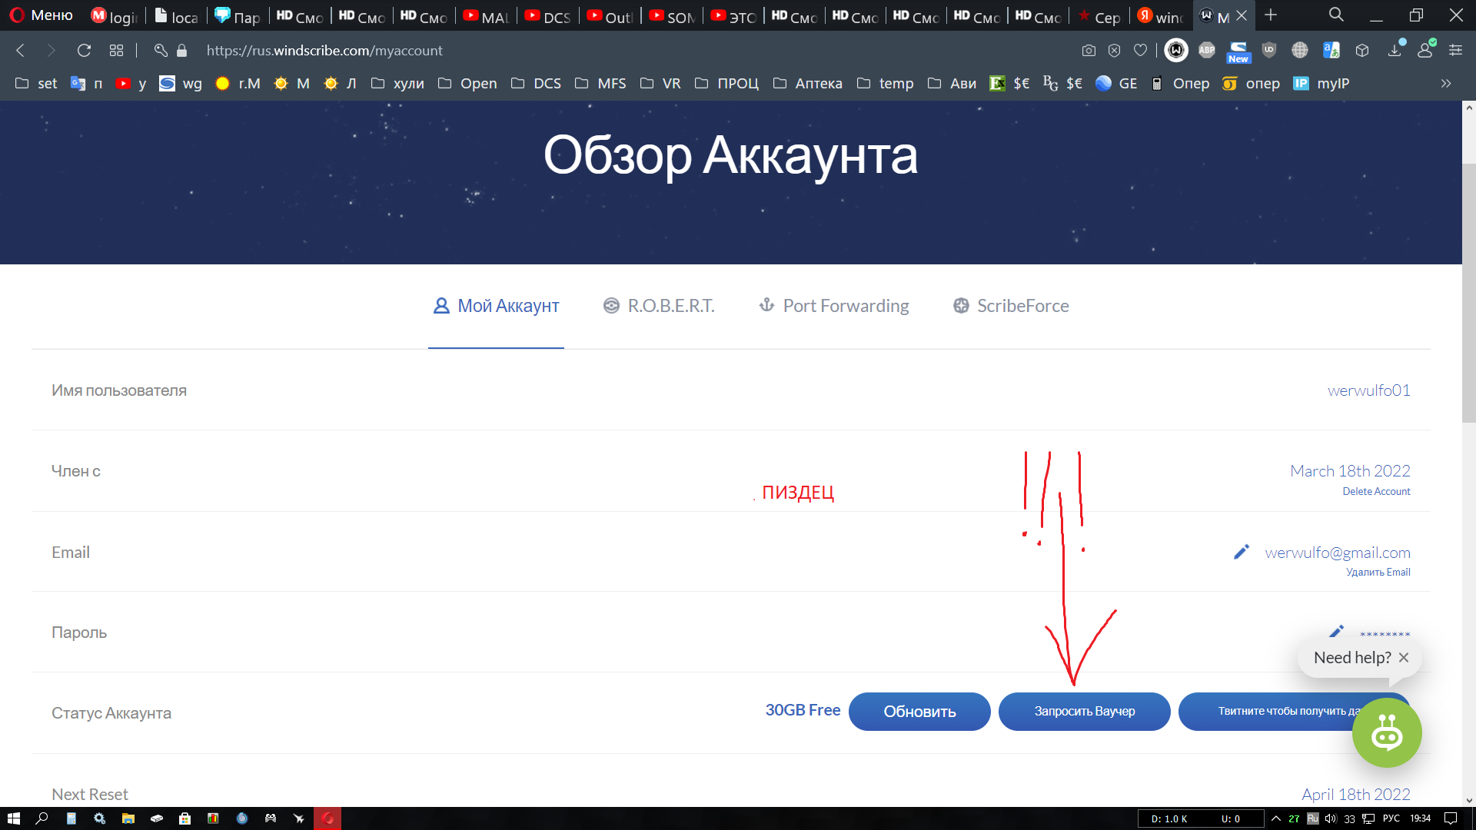
Task: Click the Запросить Ваучер button
Action: tap(1084, 712)
